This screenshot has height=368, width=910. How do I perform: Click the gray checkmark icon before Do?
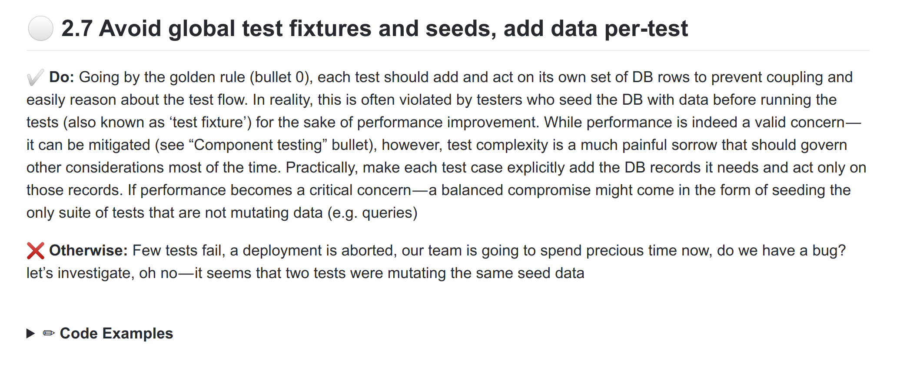[x=35, y=78]
